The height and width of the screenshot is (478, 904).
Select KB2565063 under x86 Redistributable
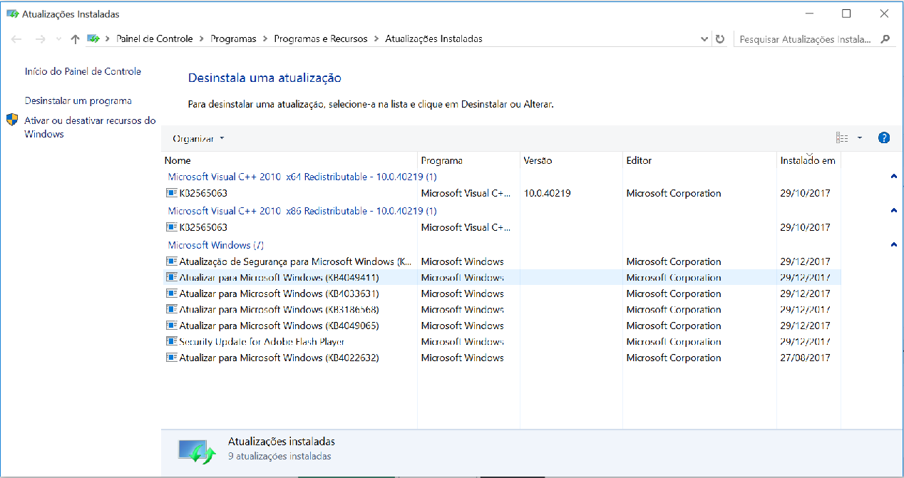pyautogui.click(x=502, y=227)
